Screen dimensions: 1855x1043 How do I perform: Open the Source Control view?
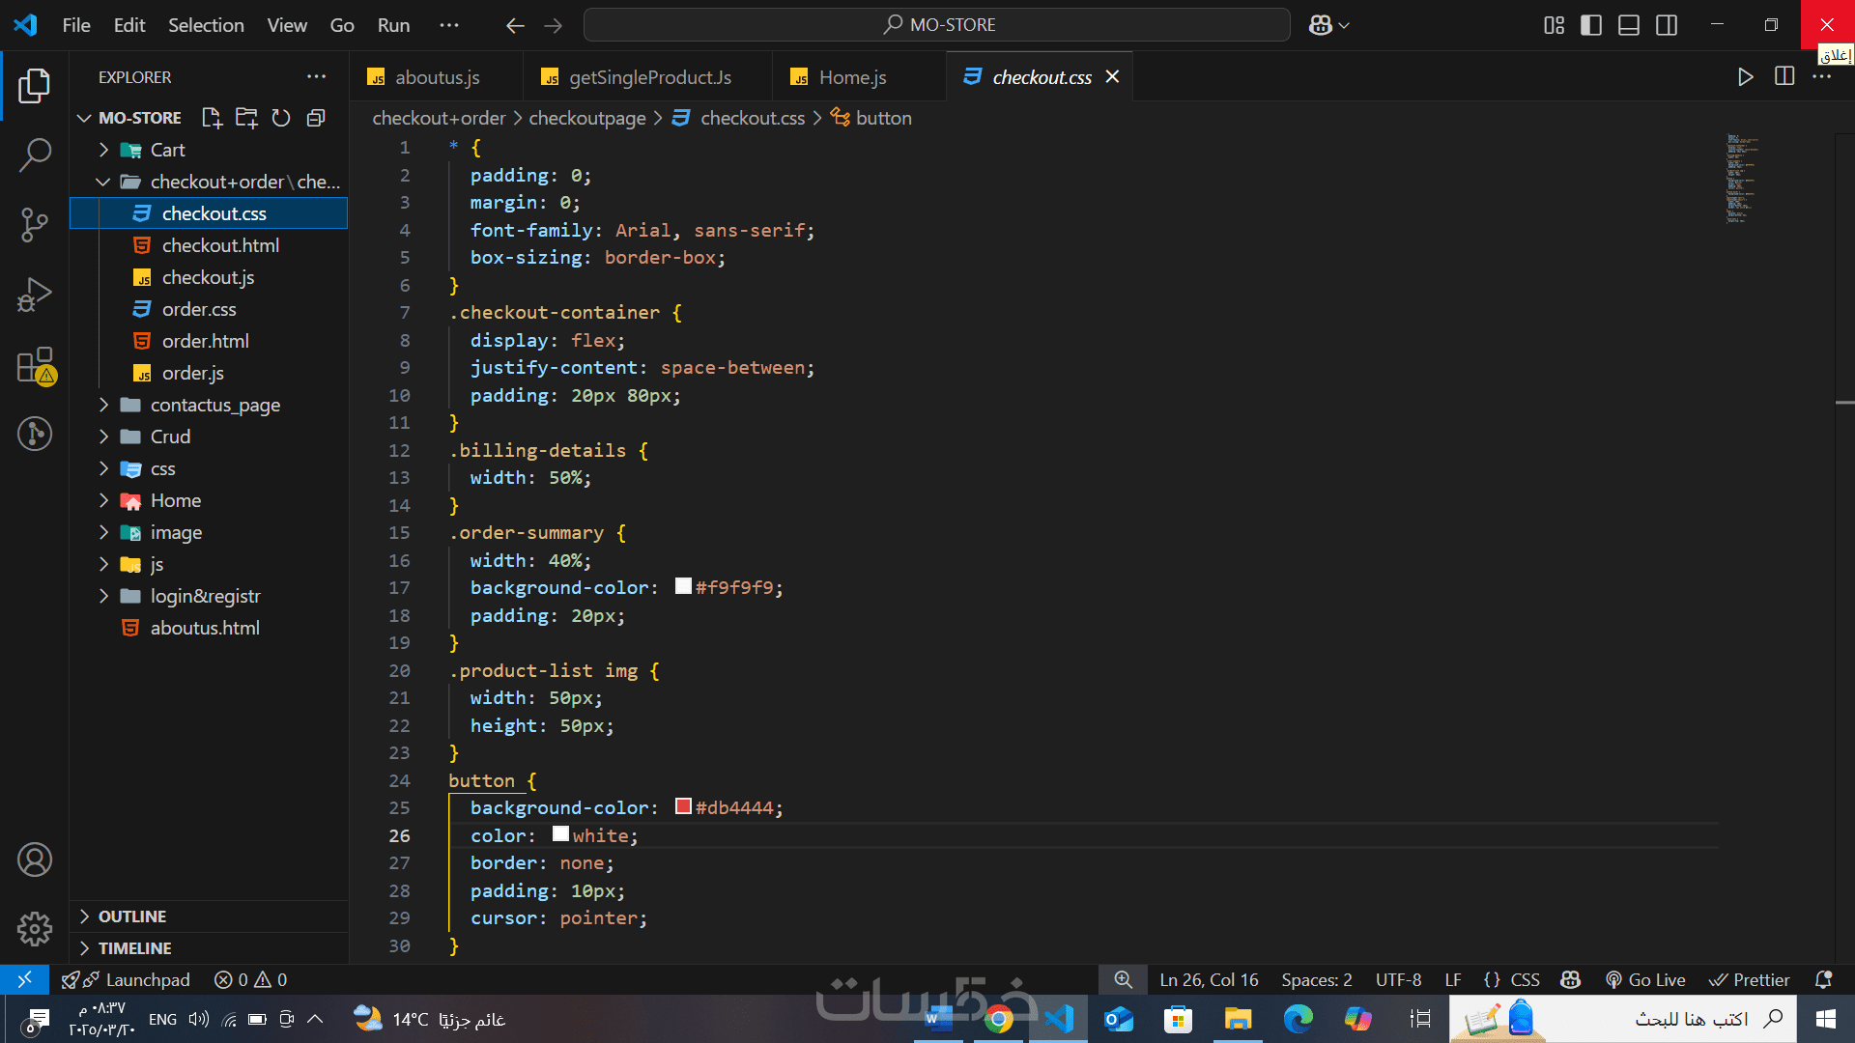pyautogui.click(x=35, y=224)
